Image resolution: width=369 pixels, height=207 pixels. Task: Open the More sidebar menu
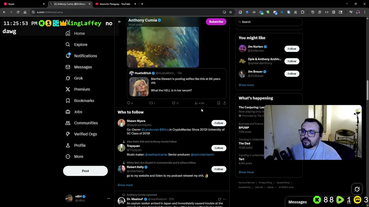(74, 156)
